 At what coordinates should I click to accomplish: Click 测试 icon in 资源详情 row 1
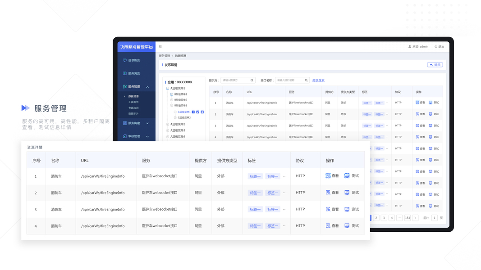pyautogui.click(x=347, y=175)
